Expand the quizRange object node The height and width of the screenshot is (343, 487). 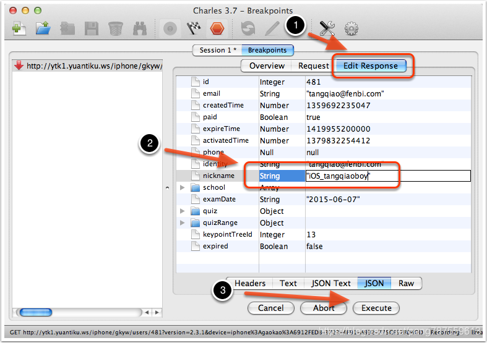183,222
